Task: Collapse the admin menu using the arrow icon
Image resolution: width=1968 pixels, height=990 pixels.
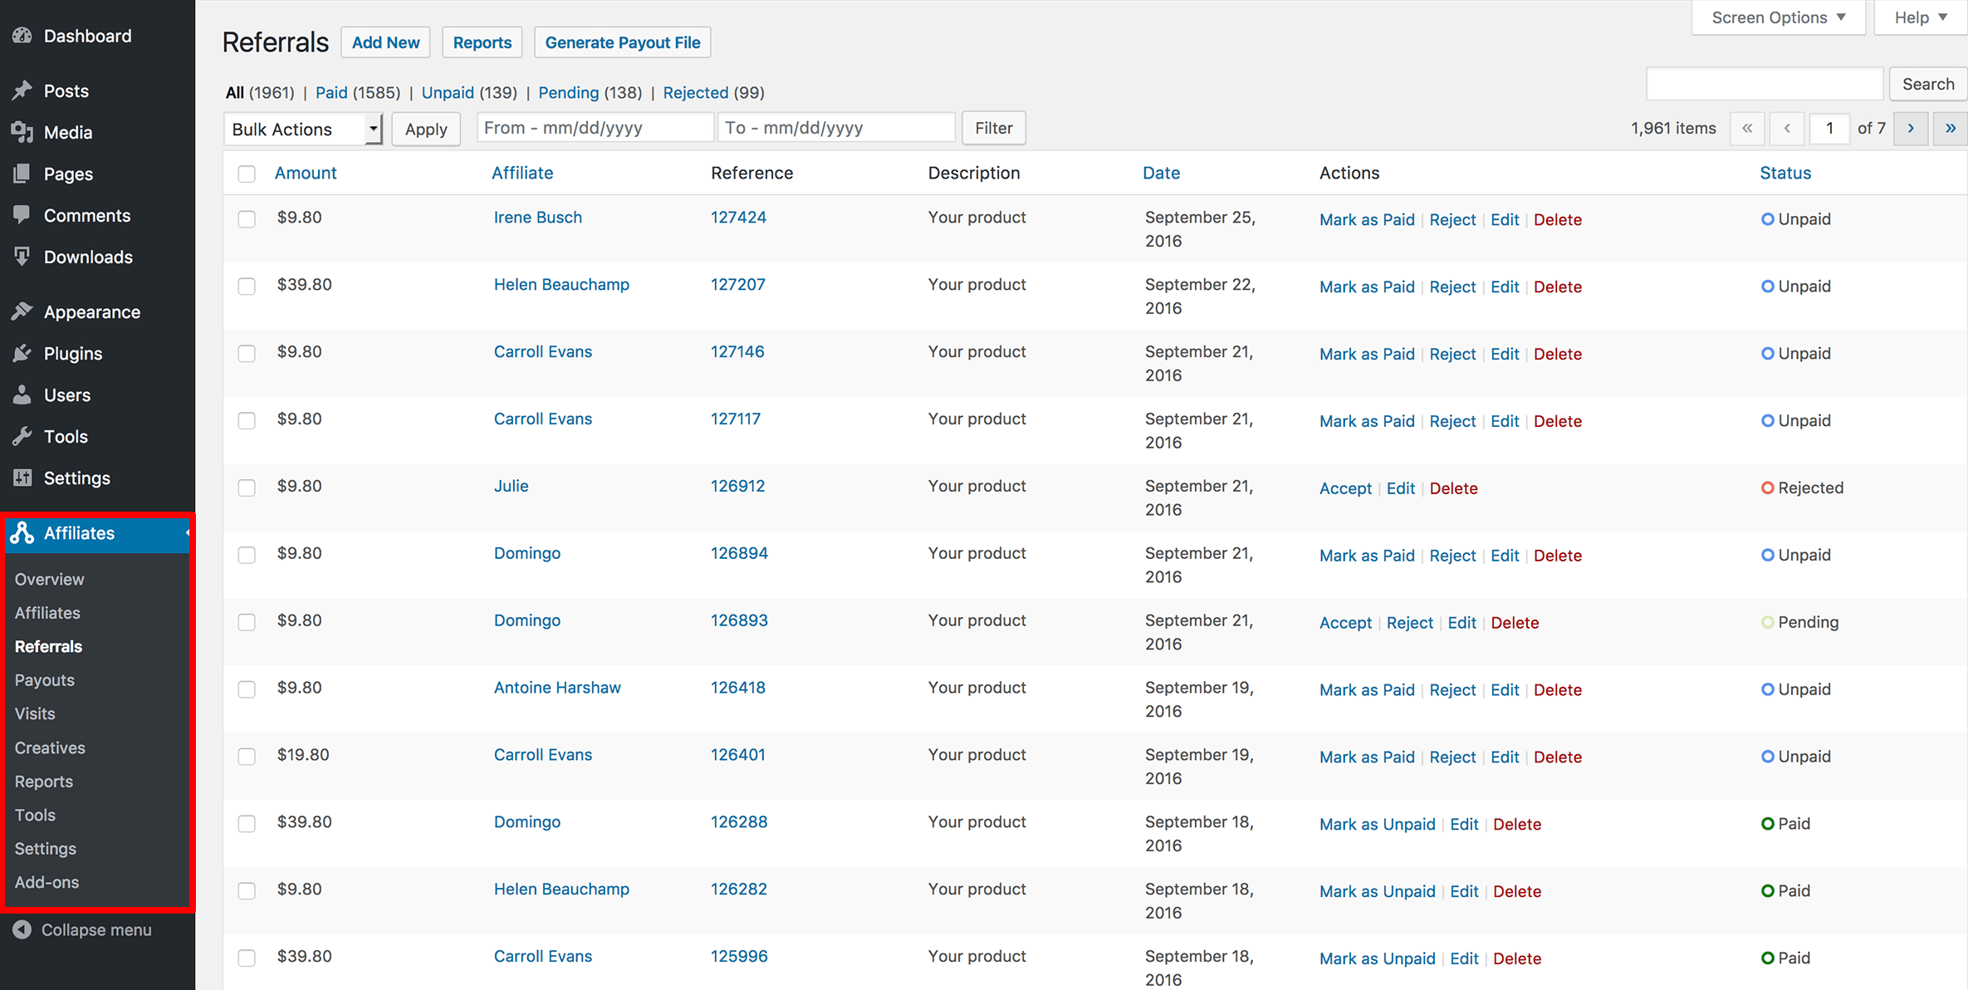Action: click(22, 929)
